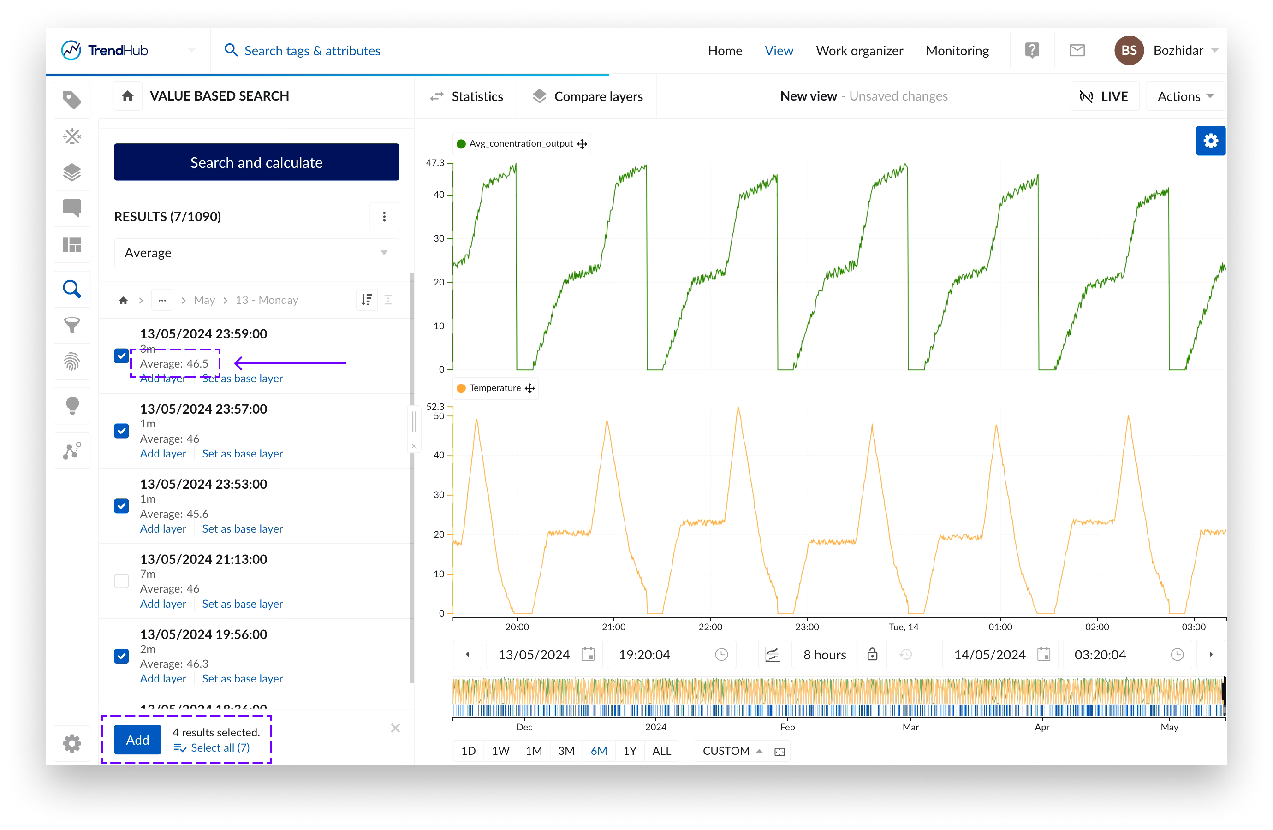This screenshot has height=830, width=1273.
Task: Click the help question mark icon
Action: [x=1032, y=50]
